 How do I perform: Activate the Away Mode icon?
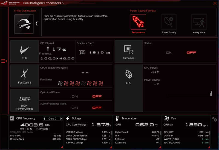pyautogui.click(x=199, y=22)
